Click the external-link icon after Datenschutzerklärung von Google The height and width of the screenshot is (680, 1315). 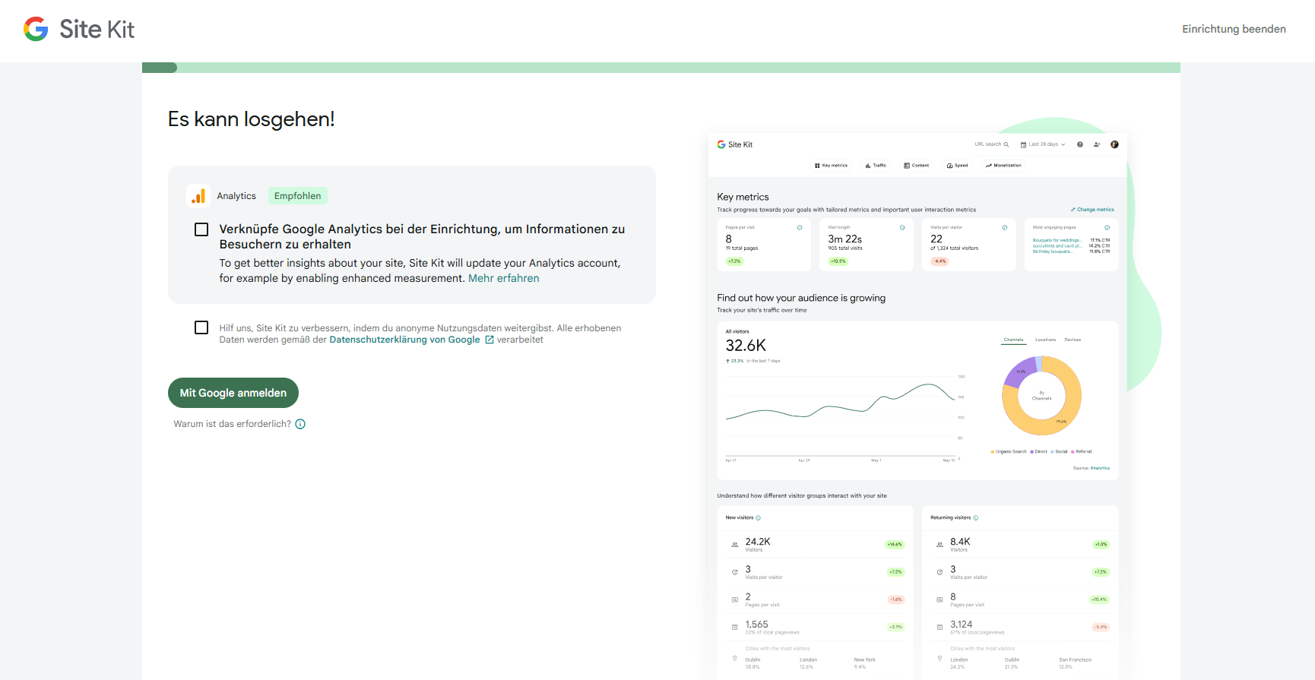(x=490, y=340)
